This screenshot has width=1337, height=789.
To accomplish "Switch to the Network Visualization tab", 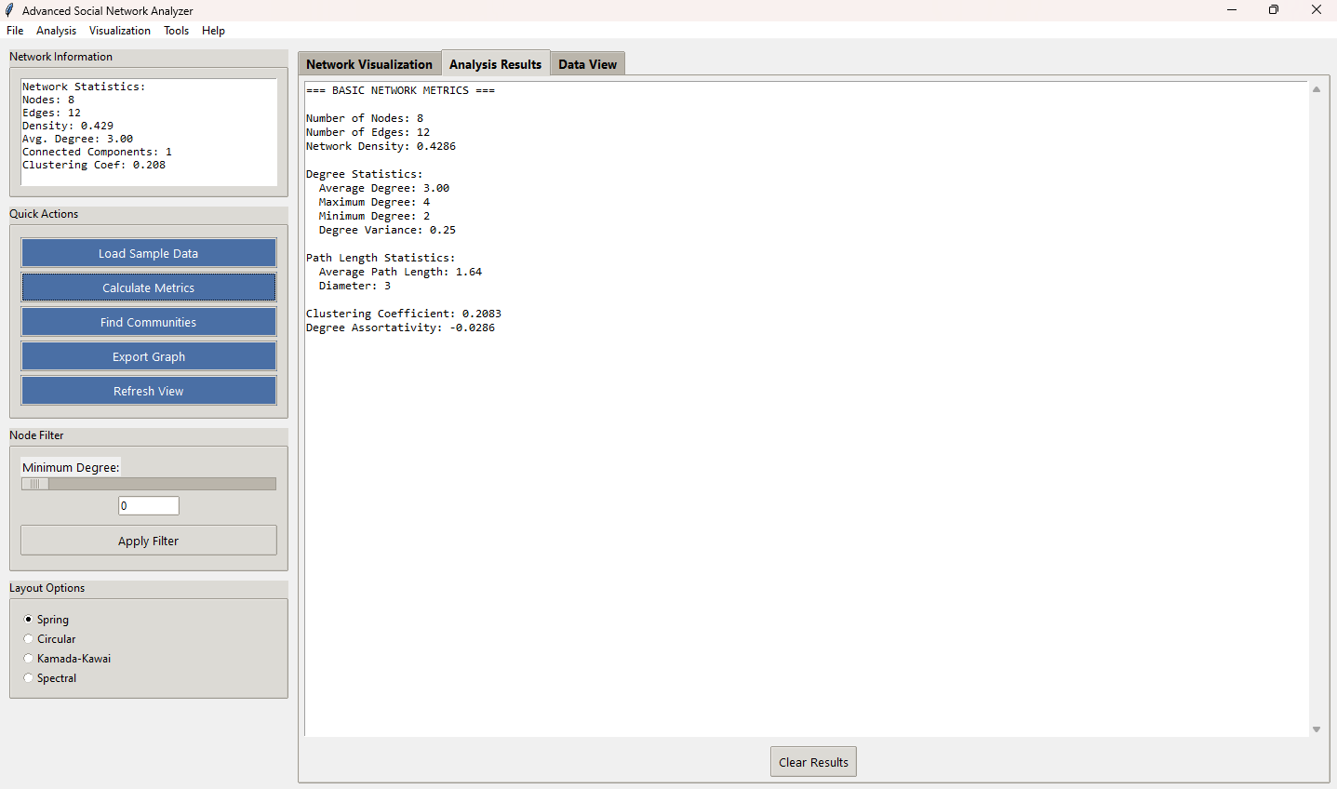I will pyautogui.click(x=369, y=64).
